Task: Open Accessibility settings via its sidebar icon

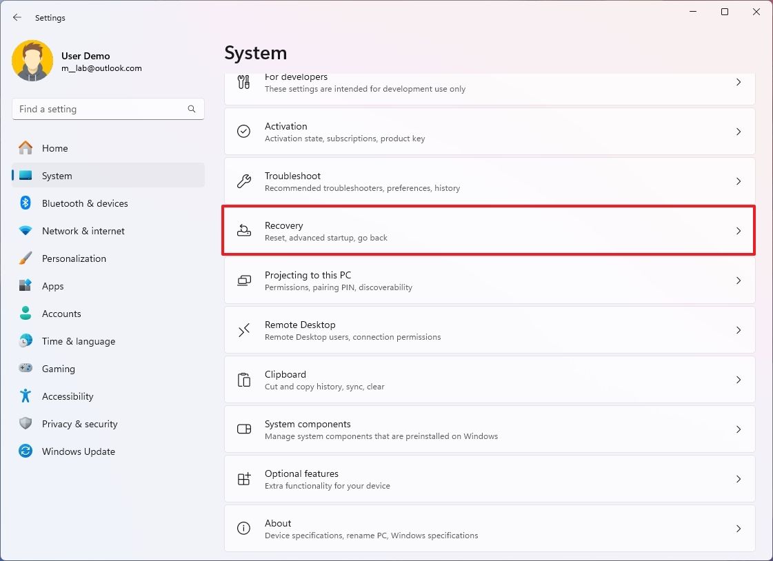Action: coord(26,396)
